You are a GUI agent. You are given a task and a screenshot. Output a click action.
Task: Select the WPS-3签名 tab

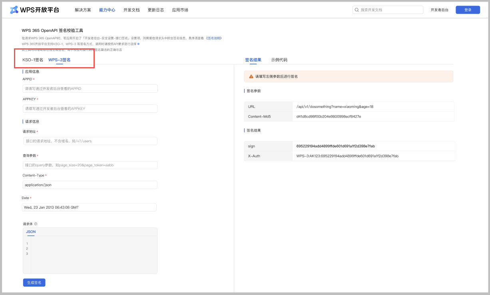pos(59,60)
